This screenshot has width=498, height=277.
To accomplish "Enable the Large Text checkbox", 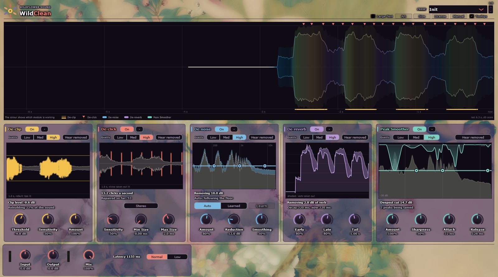I will [x=373, y=16].
